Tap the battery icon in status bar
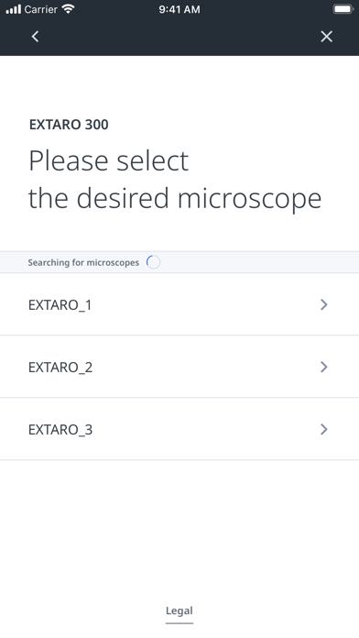Image resolution: width=359 pixels, height=638 pixels. pyautogui.click(x=343, y=9)
